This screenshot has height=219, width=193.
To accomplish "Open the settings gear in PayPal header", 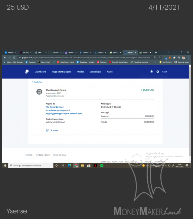I will pyautogui.click(x=158, y=72).
